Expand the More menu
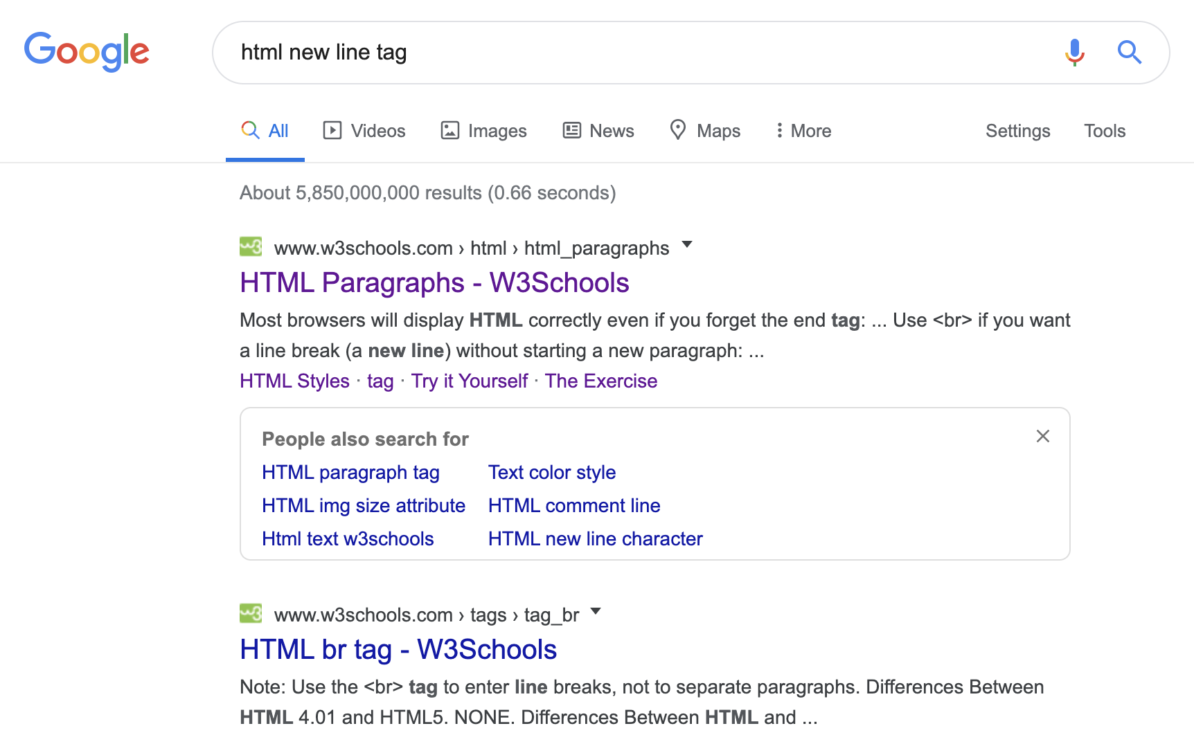The height and width of the screenshot is (753, 1194). tap(803, 131)
